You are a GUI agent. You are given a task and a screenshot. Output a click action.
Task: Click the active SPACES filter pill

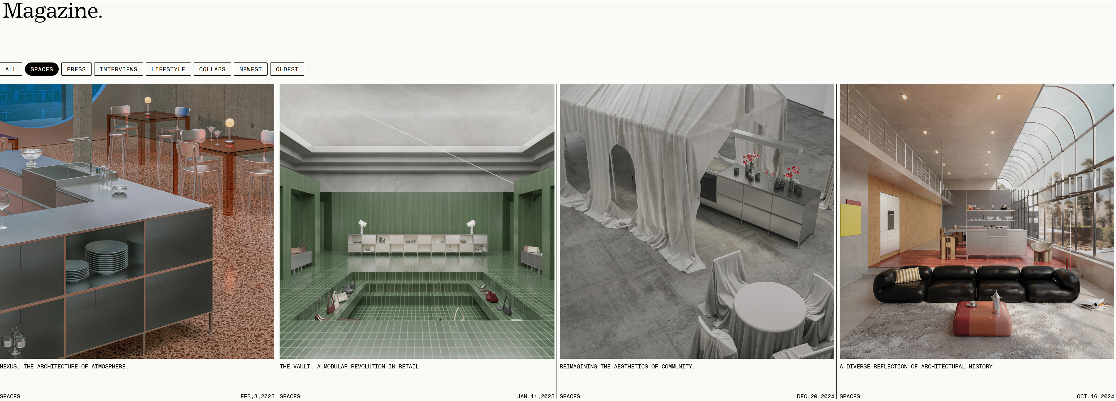coord(42,69)
